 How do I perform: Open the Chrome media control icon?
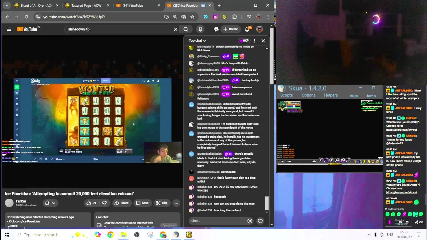point(249,17)
